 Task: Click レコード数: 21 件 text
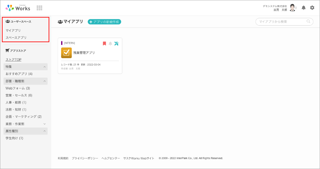pyautogui.click(x=70, y=65)
